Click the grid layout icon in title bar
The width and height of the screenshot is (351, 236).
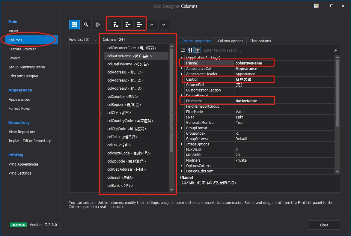316,6
